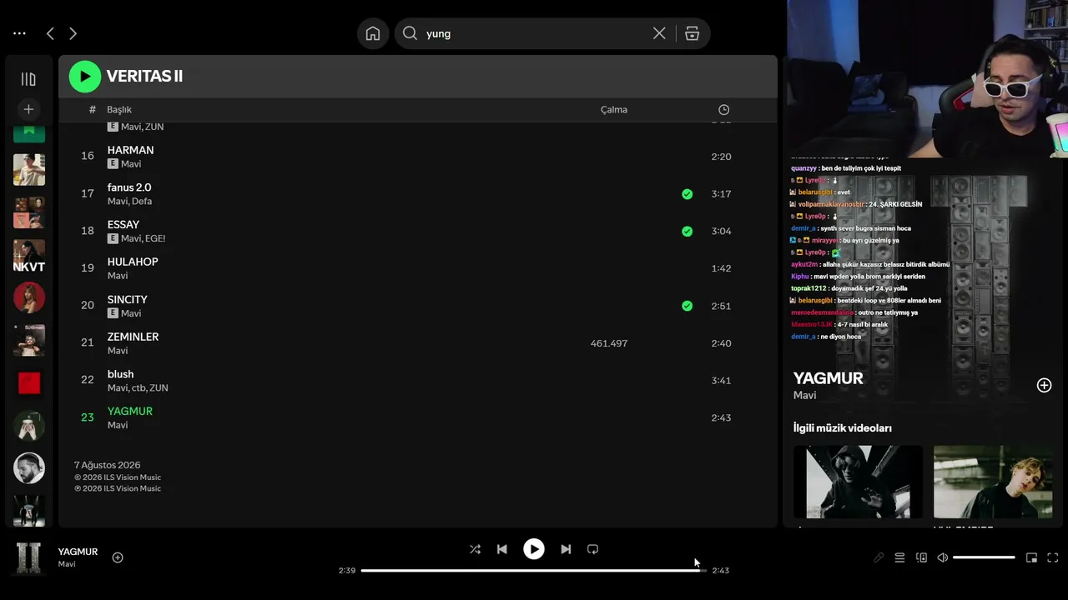Open the Home page

[x=373, y=33]
